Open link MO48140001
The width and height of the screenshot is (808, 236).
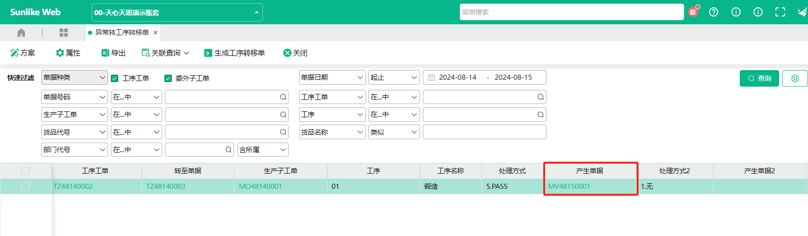tap(261, 187)
